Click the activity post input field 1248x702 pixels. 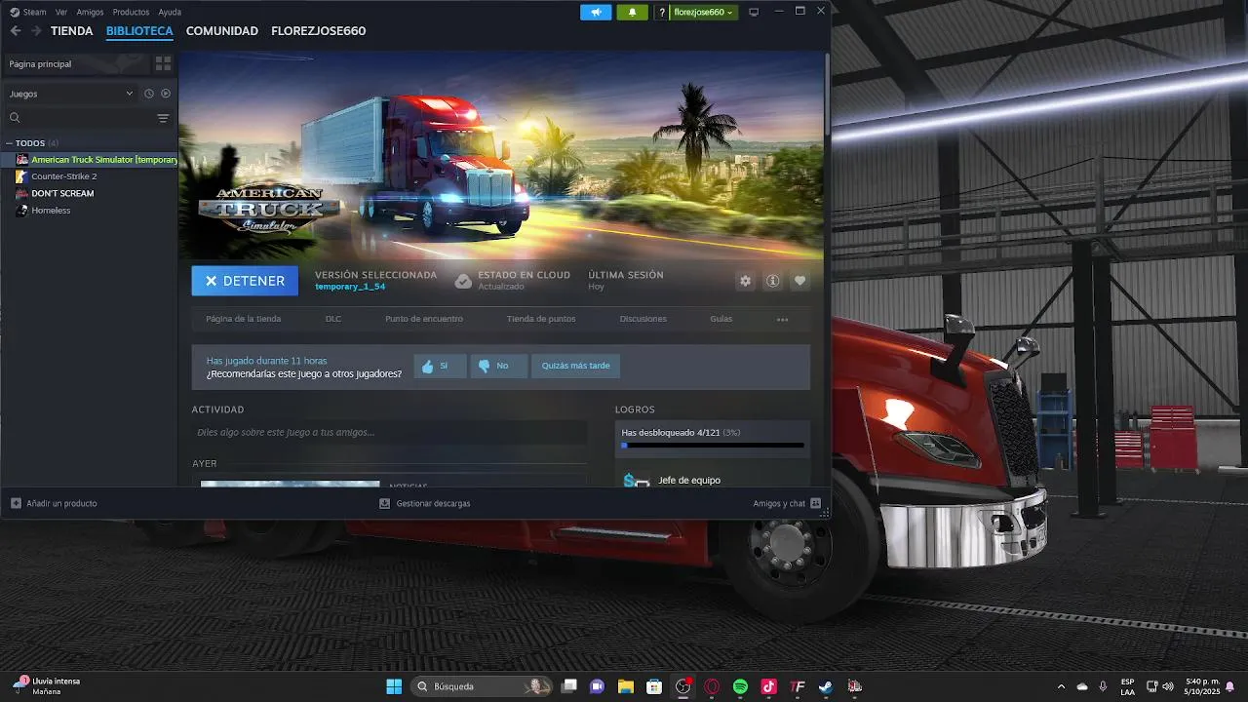pyautogui.click(x=389, y=432)
